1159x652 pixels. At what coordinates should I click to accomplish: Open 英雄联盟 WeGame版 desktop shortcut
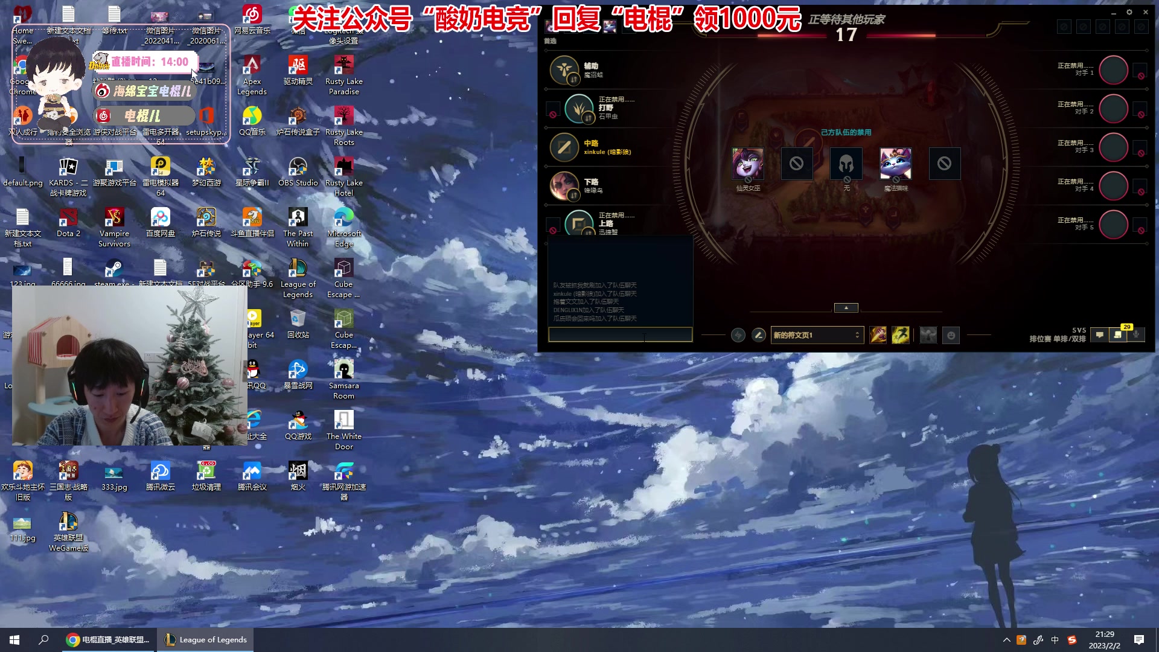pos(68,531)
